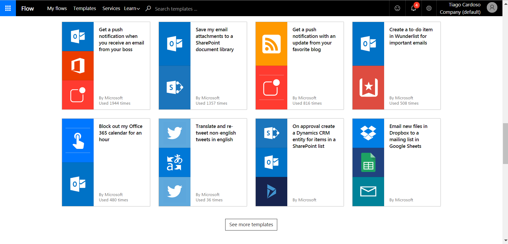The height and width of the screenshot is (244, 508).
Task: Click the notifications bell icon
Action: [413, 8]
